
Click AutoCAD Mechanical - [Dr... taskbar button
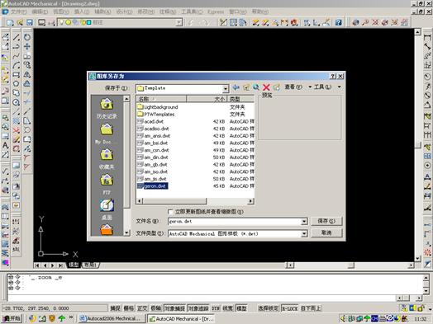pyautogui.click(x=181, y=318)
